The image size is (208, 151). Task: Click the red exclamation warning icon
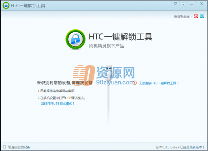(135, 83)
